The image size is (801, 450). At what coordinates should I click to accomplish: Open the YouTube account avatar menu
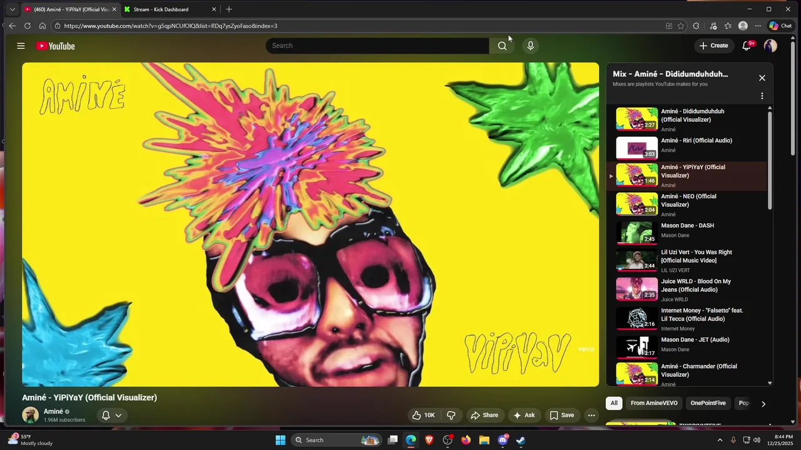coord(770,46)
